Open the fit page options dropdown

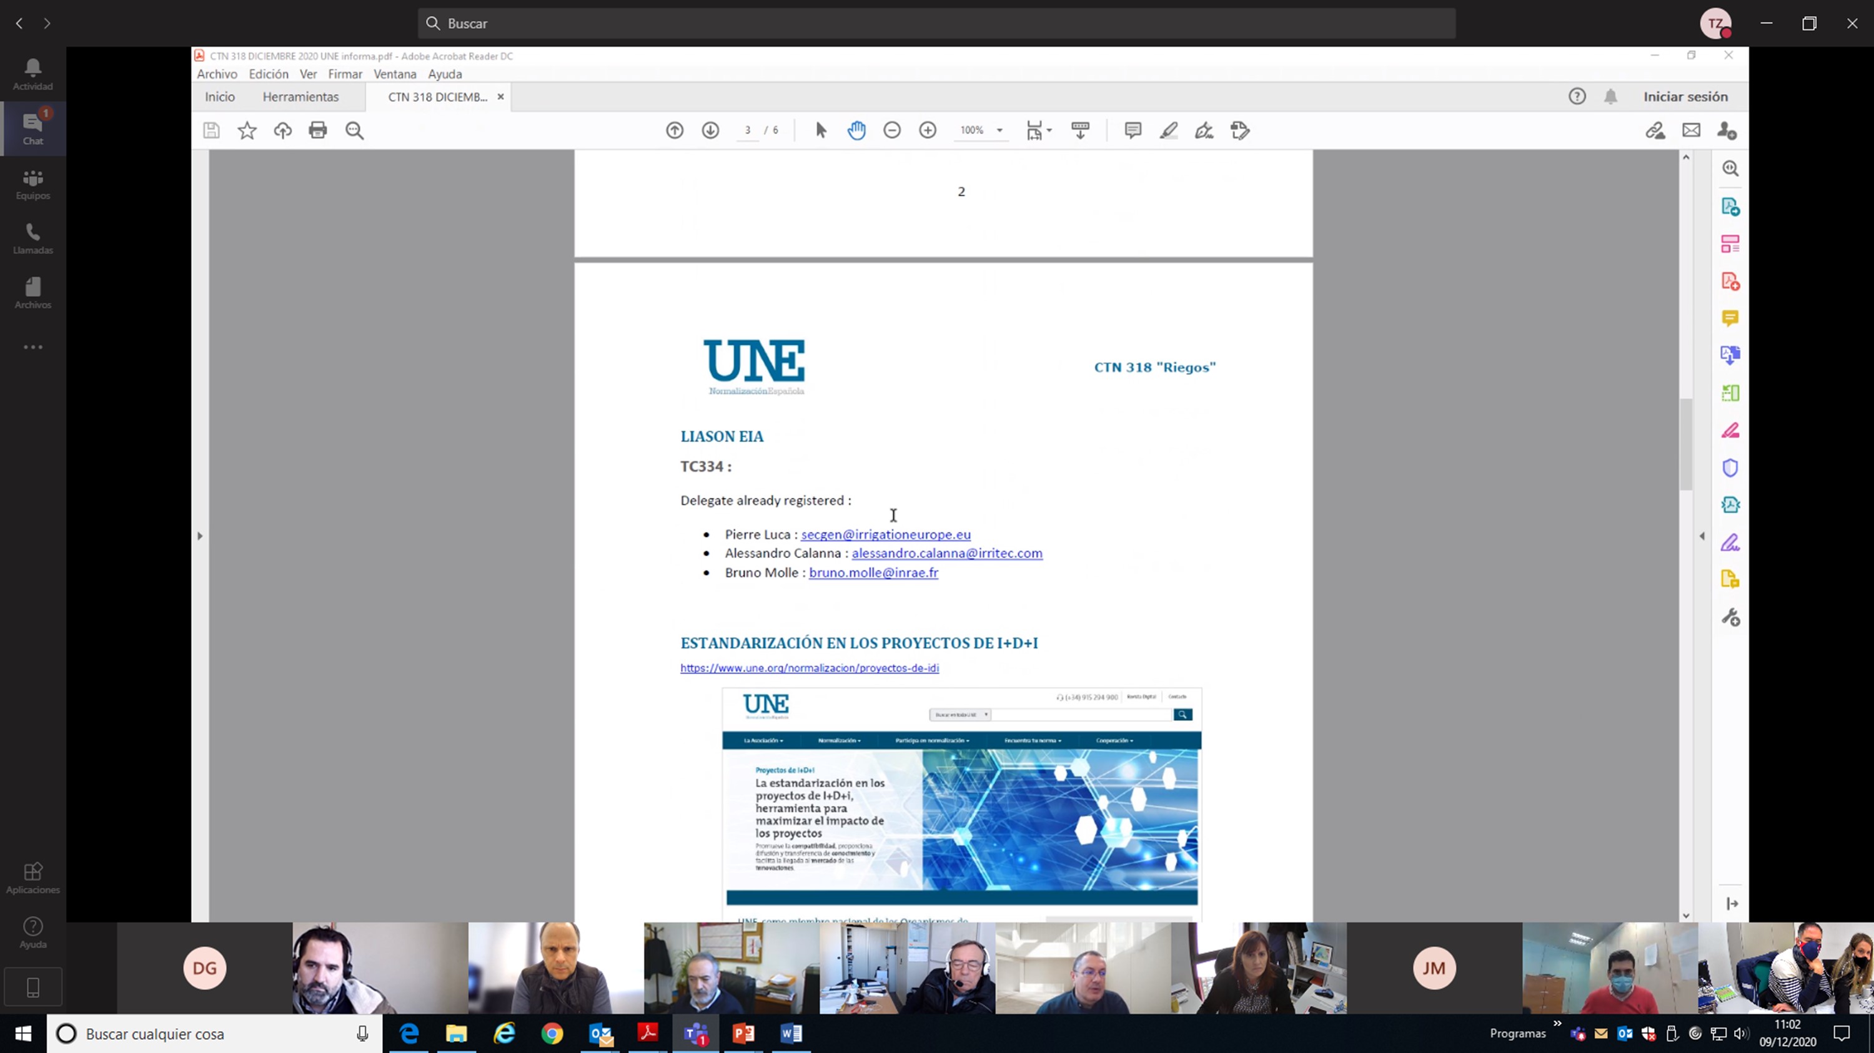click(1038, 131)
